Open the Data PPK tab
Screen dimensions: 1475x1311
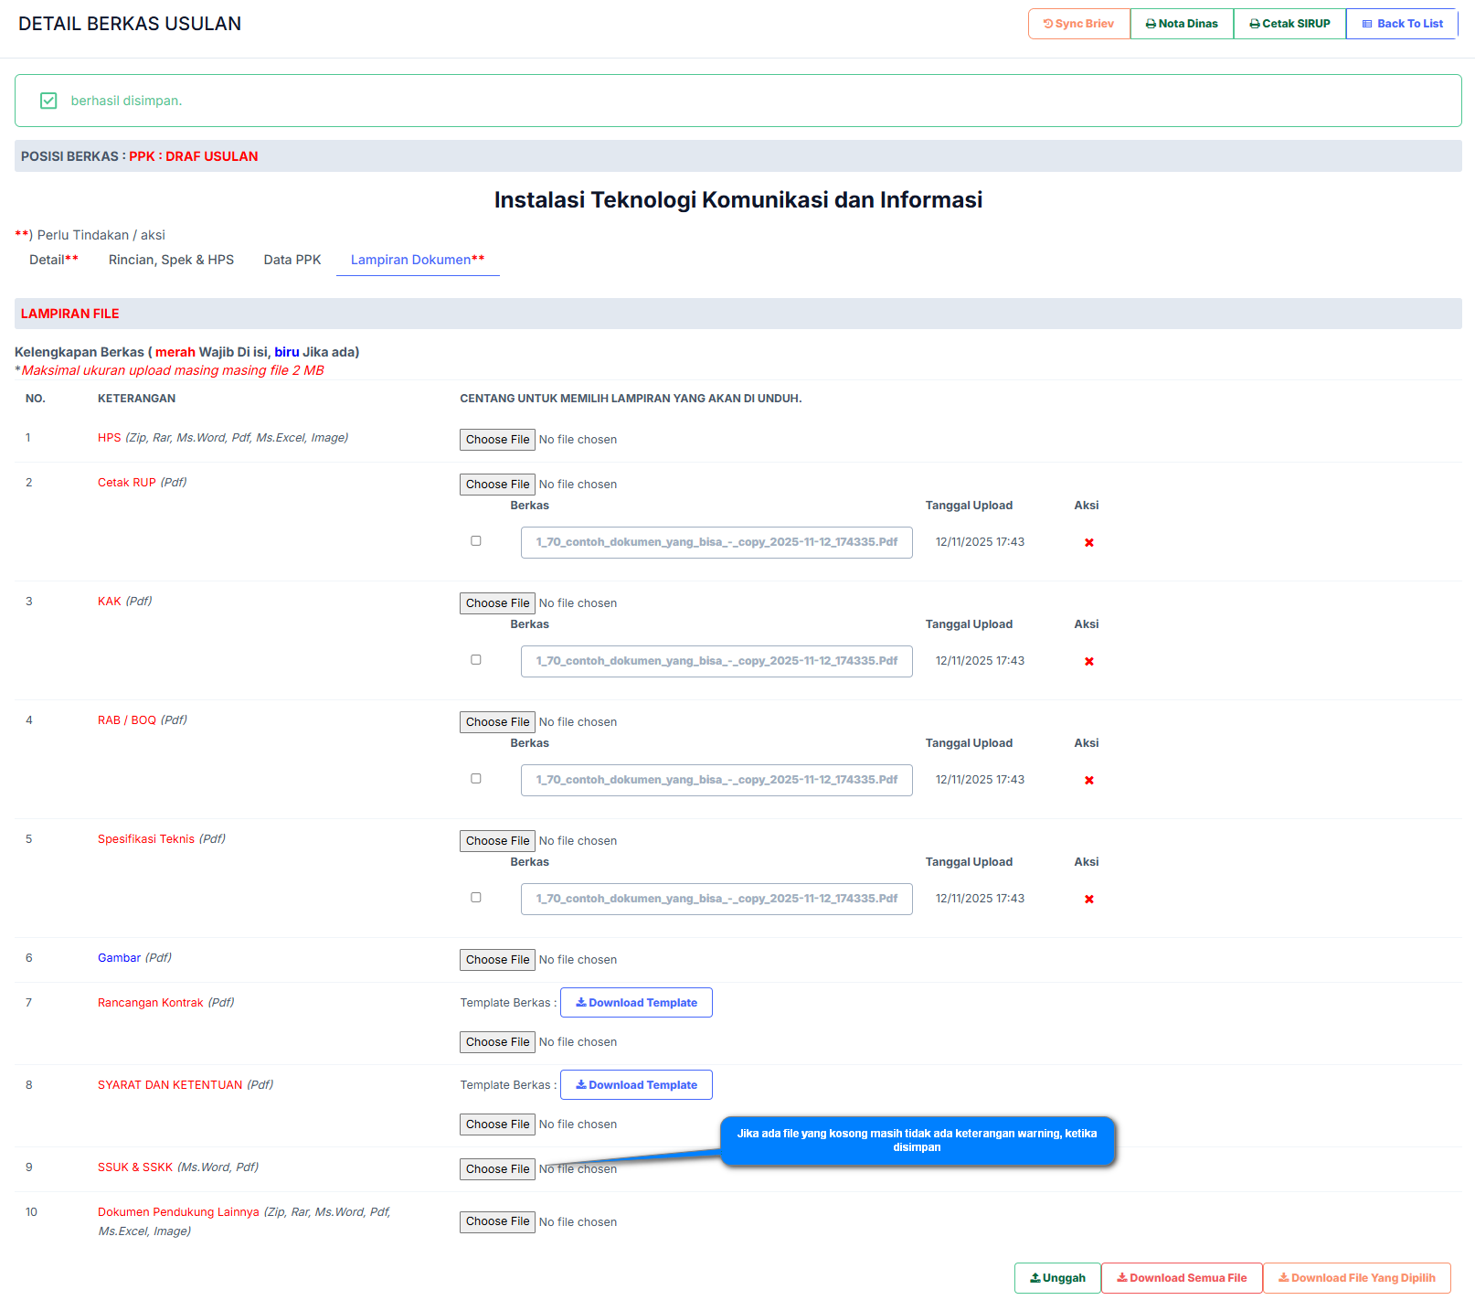click(x=292, y=260)
